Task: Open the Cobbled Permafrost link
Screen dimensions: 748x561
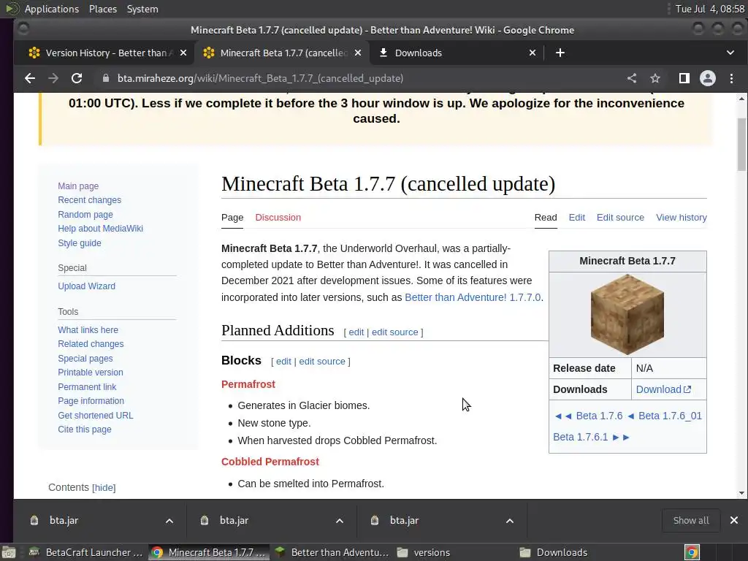Action: (x=270, y=462)
